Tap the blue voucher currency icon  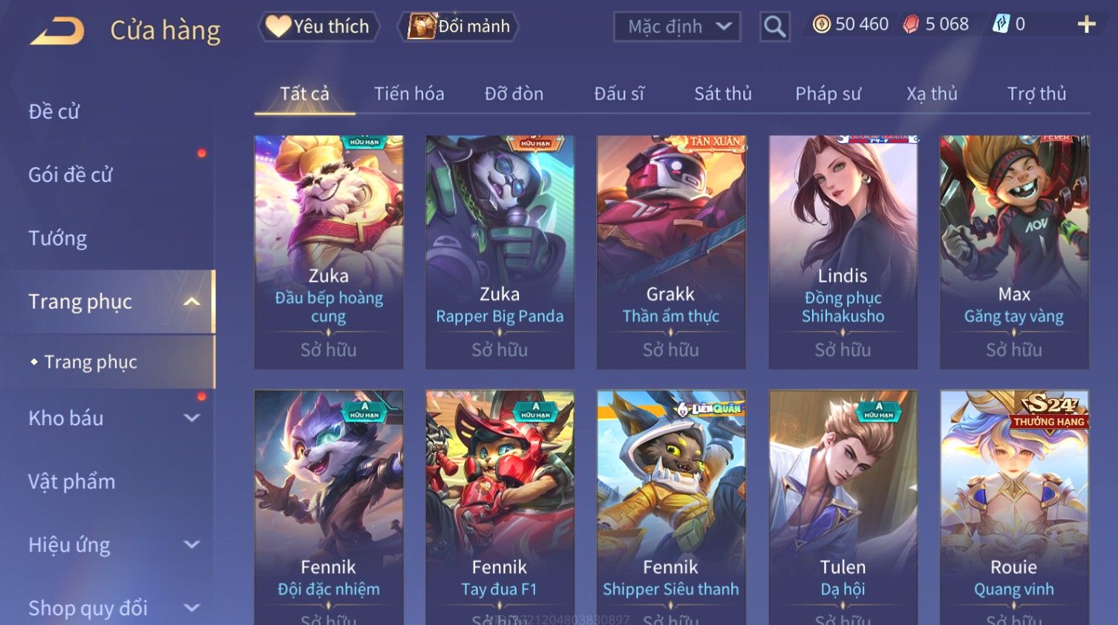1001,24
